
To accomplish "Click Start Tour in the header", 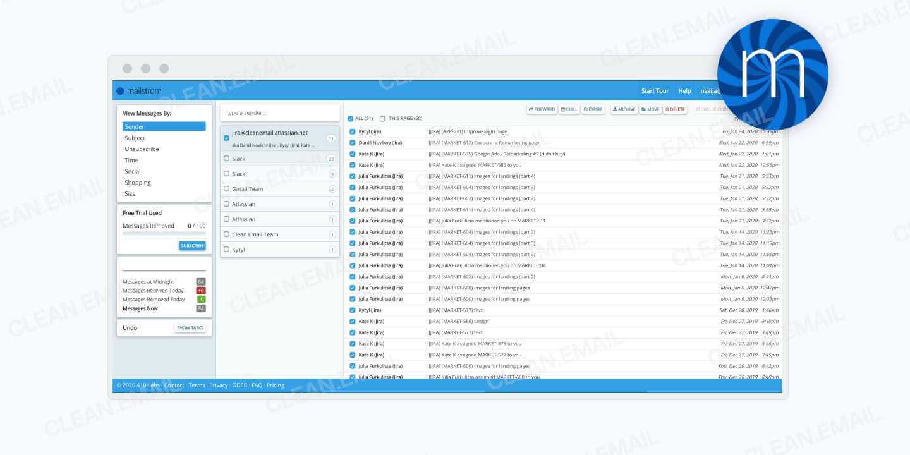I will coord(655,91).
